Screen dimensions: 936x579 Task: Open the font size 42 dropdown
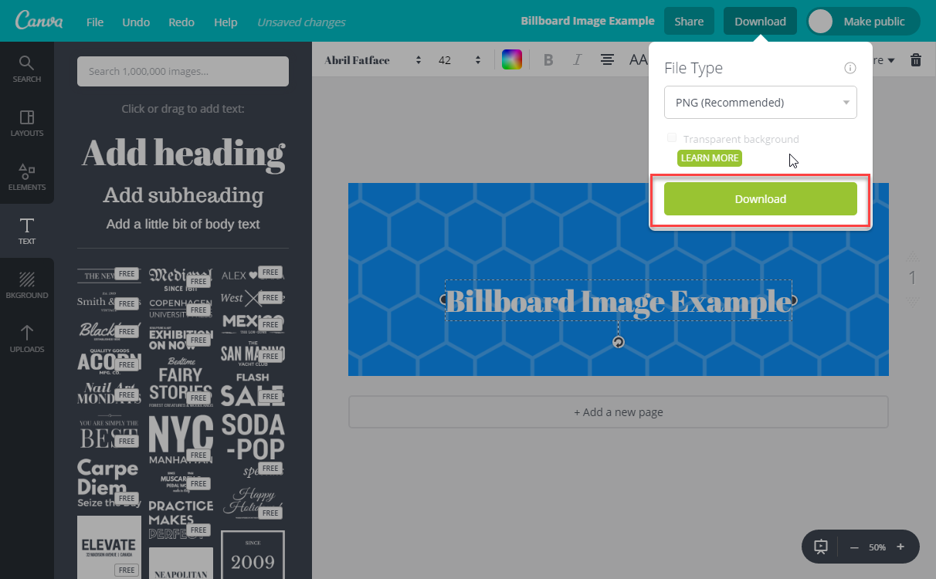coord(460,60)
